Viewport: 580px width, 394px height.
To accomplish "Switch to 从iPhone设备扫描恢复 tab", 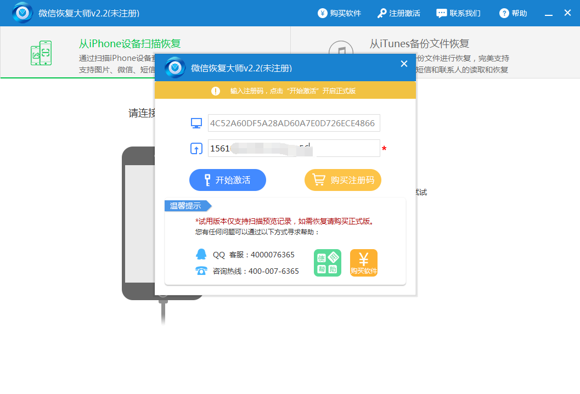I will (x=145, y=52).
